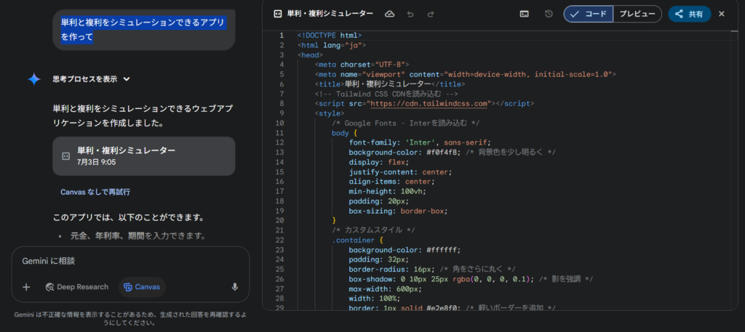Click Canvas なしで再試行 link
The height and width of the screenshot is (332, 745).
pos(95,192)
